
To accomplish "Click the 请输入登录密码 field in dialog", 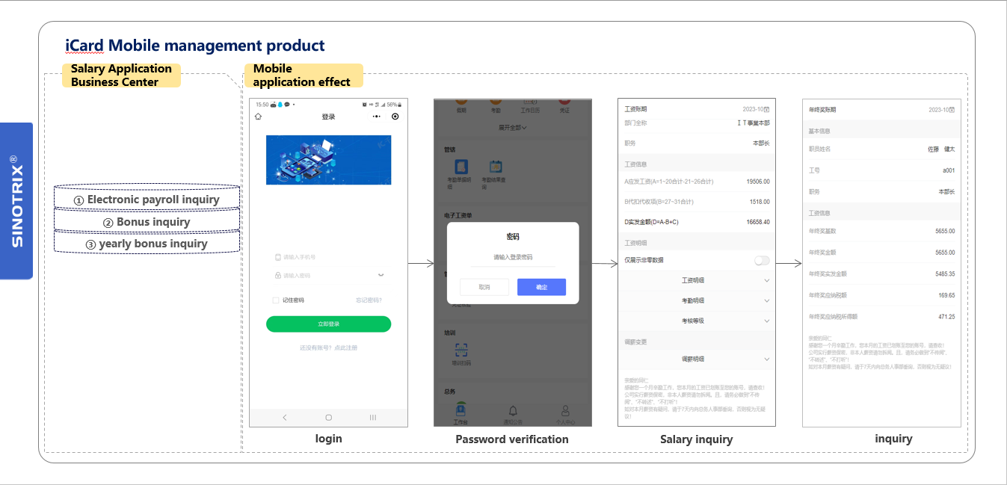I will 513,257.
